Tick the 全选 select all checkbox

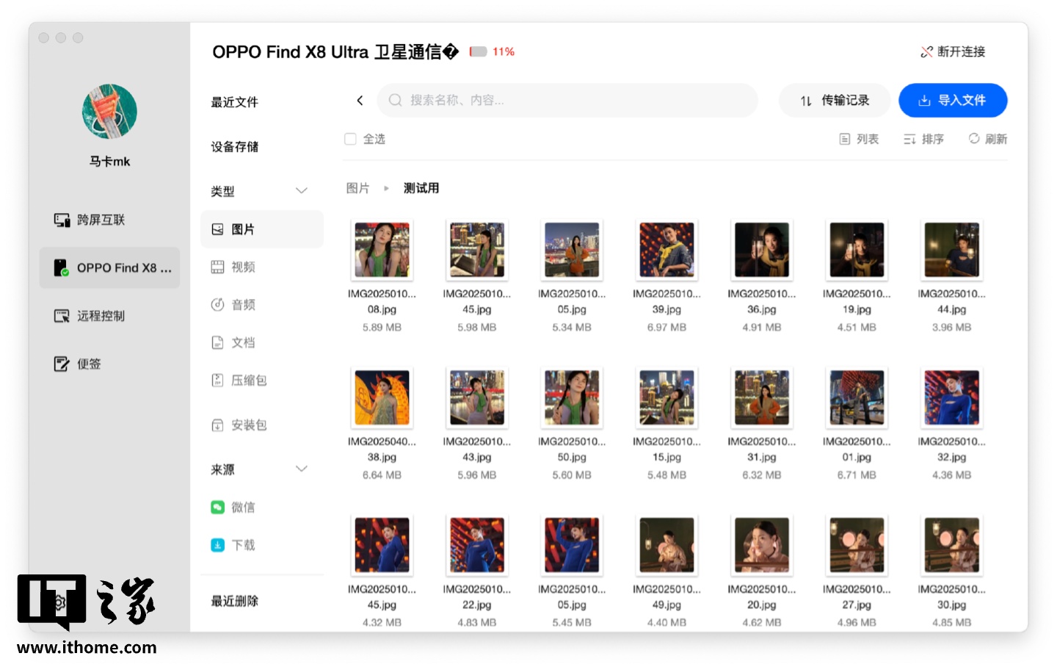(x=351, y=139)
